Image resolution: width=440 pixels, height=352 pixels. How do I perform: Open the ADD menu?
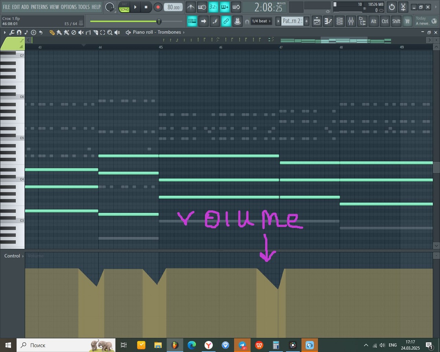click(25, 7)
